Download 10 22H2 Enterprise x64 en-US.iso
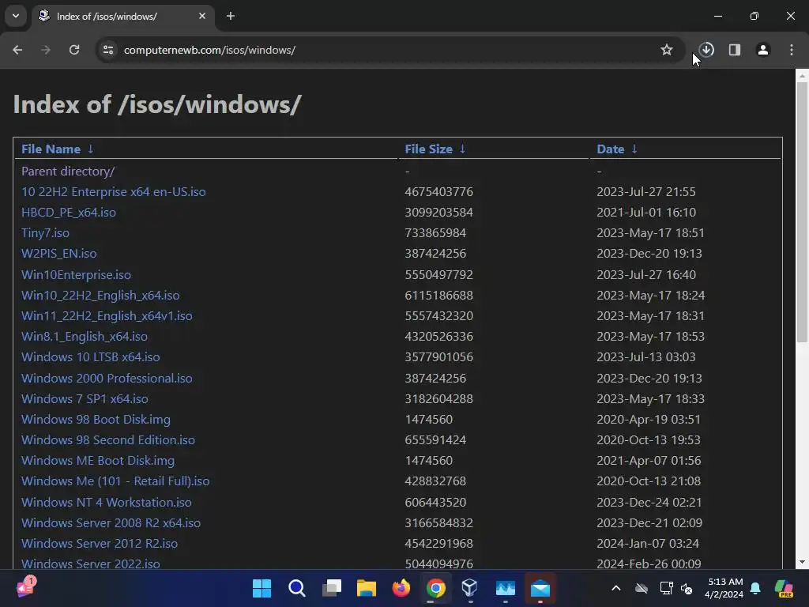Image resolution: width=809 pixels, height=607 pixels. click(x=114, y=191)
